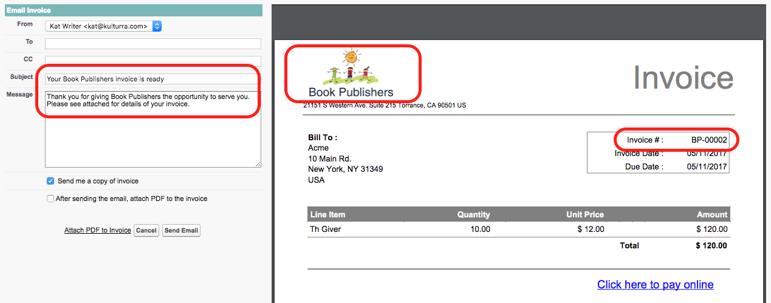Image resolution: width=771 pixels, height=303 pixels.
Task: Click the Email Invoice panel header
Action: pyautogui.click(x=132, y=10)
